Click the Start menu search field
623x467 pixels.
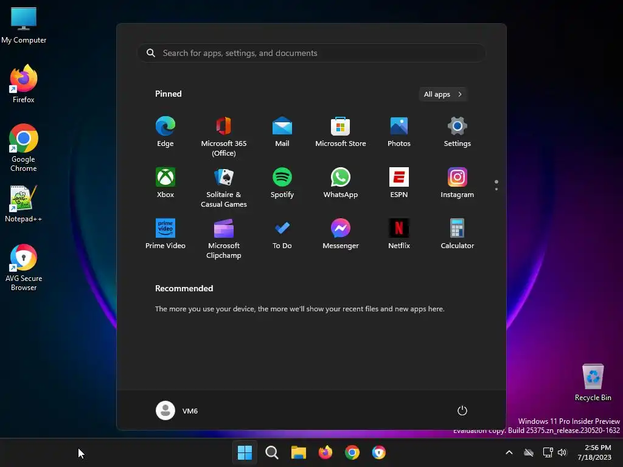[x=311, y=53]
